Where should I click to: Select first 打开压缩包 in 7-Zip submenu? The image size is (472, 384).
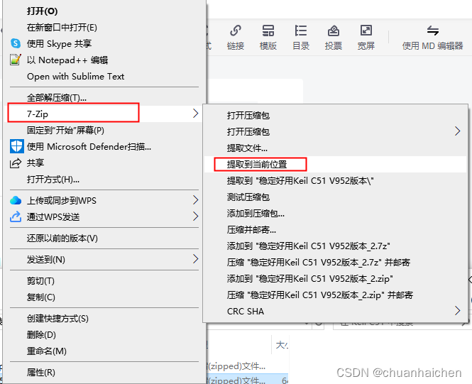click(248, 115)
